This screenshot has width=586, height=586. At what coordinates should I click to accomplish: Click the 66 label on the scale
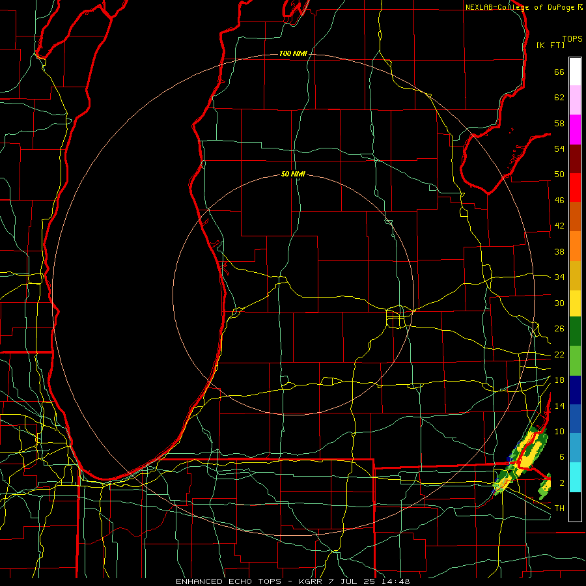559,72
